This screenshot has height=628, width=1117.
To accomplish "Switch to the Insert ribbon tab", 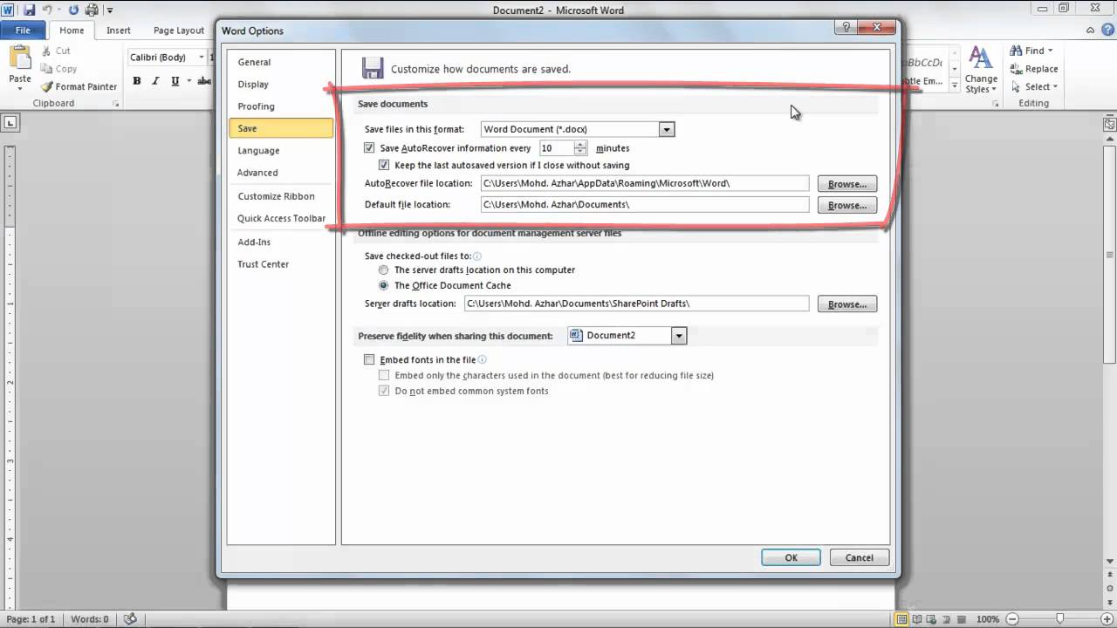I will [x=119, y=31].
